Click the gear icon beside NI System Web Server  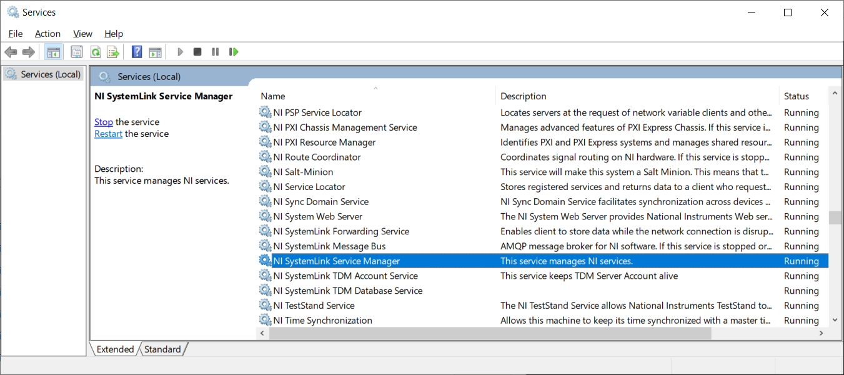[x=265, y=216]
